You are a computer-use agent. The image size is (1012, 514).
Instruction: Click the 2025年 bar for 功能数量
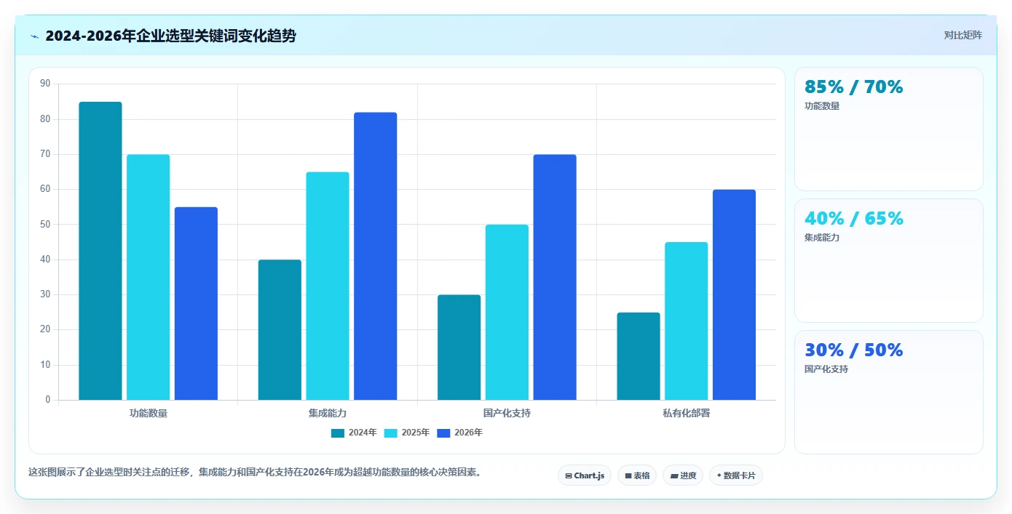pos(149,277)
